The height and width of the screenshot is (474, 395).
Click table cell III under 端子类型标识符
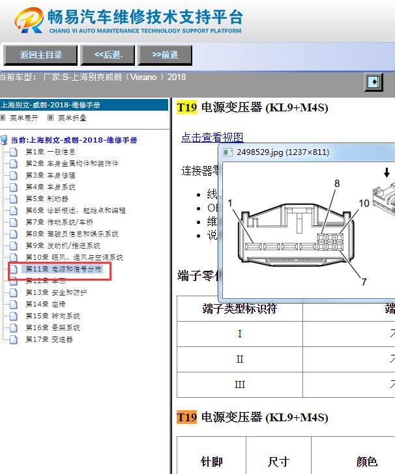[x=240, y=385]
